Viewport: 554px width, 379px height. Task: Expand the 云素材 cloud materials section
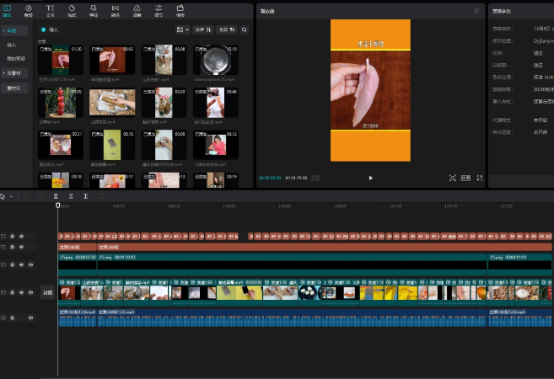coord(14,72)
